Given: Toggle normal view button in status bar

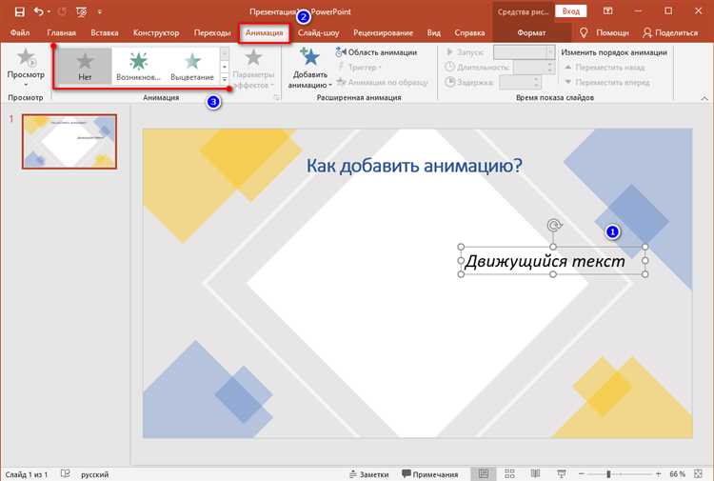Looking at the screenshot, I should 484,473.
